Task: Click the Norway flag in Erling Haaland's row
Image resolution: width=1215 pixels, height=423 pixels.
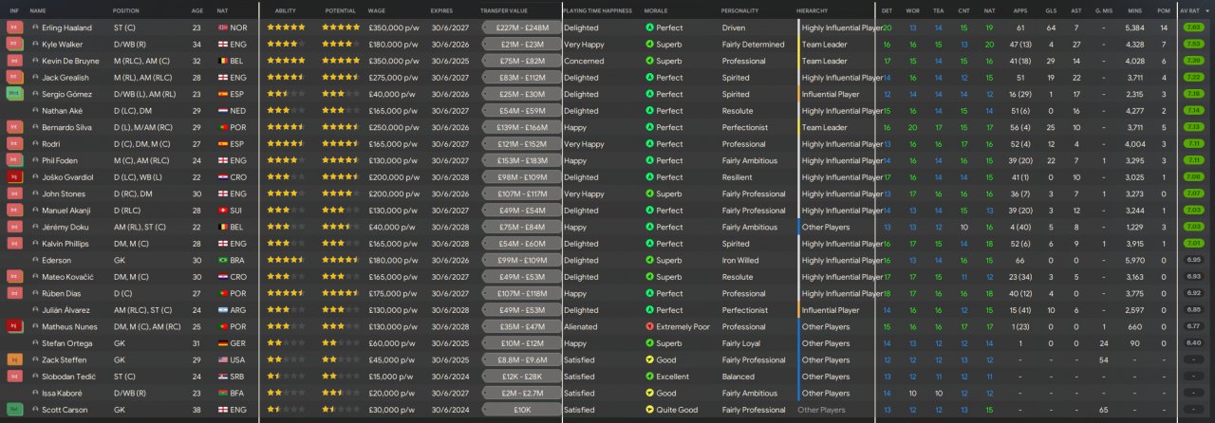Action: [x=223, y=28]
